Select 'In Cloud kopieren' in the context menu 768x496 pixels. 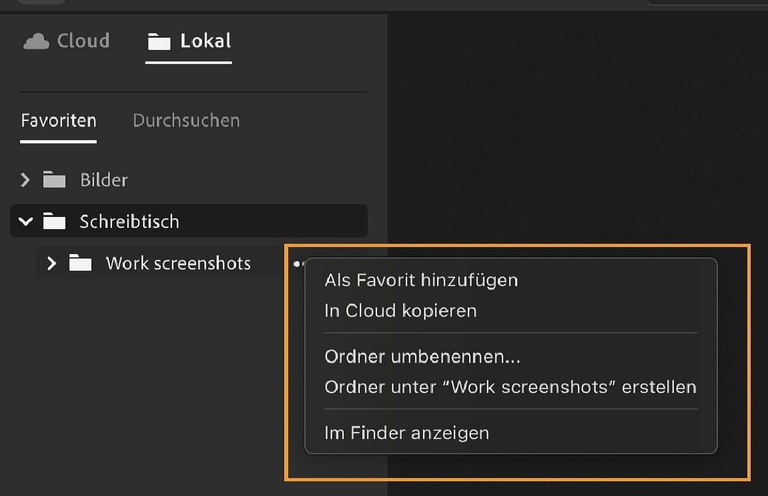click(401, 310)
